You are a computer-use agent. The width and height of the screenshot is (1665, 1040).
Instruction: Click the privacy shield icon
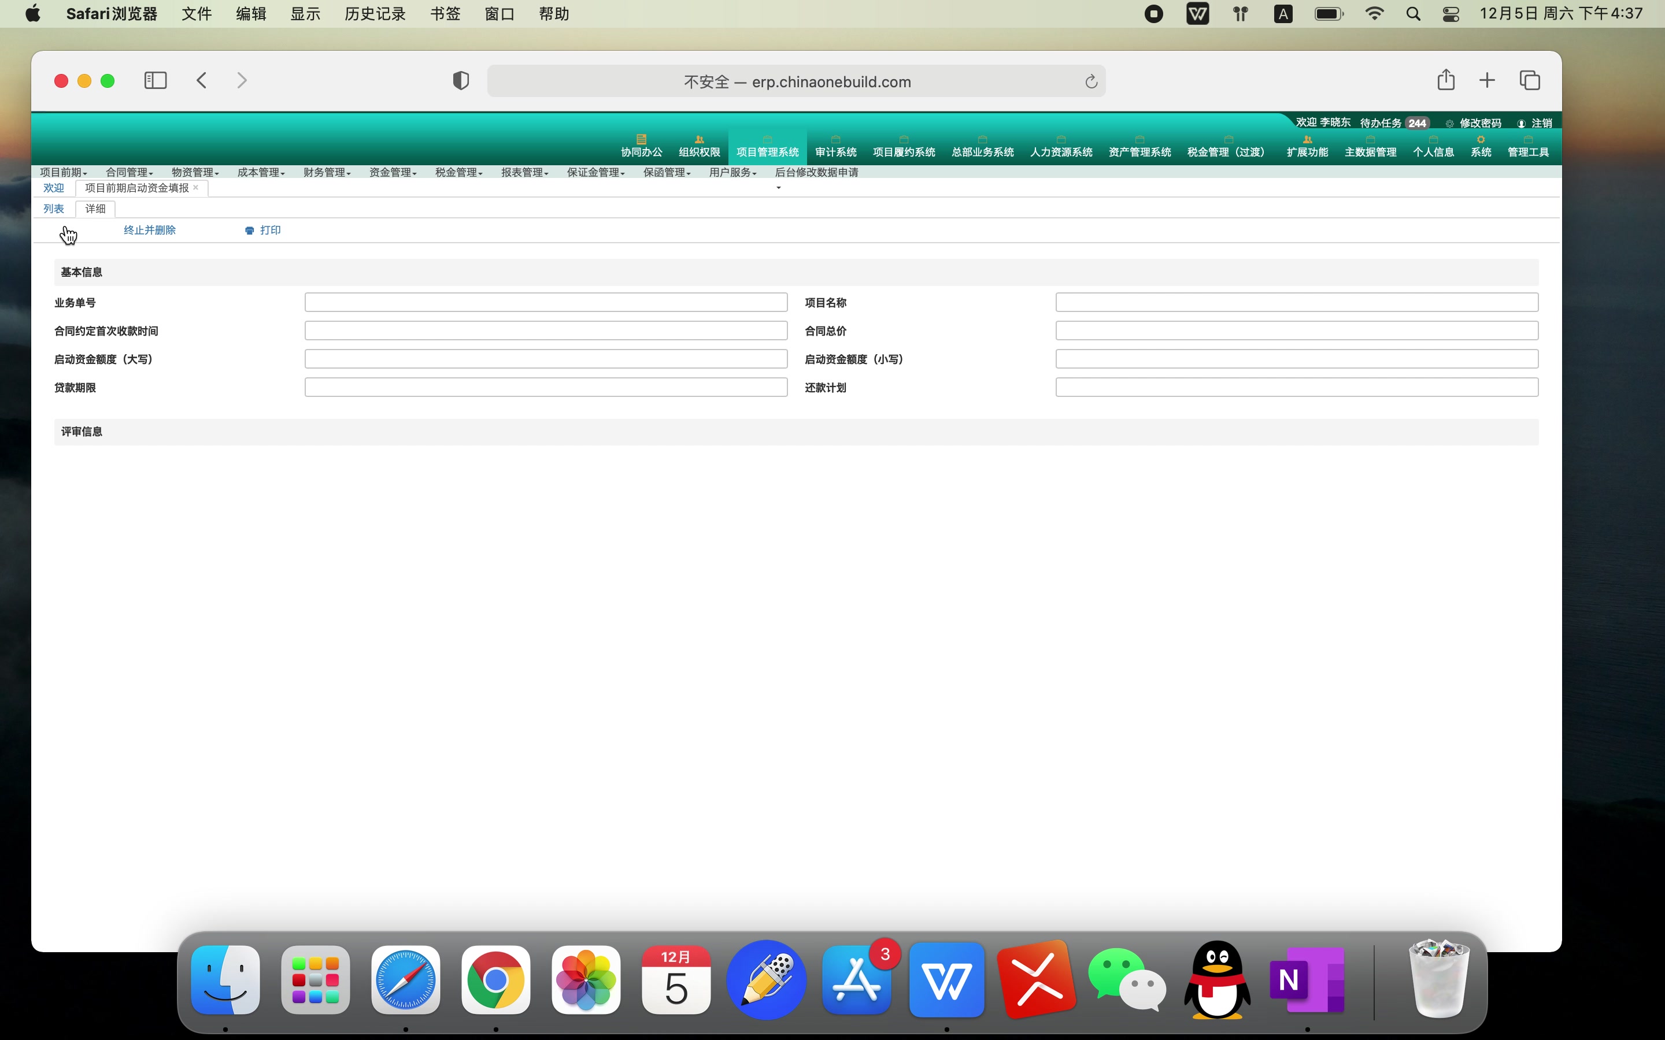(x=460, y=80)
